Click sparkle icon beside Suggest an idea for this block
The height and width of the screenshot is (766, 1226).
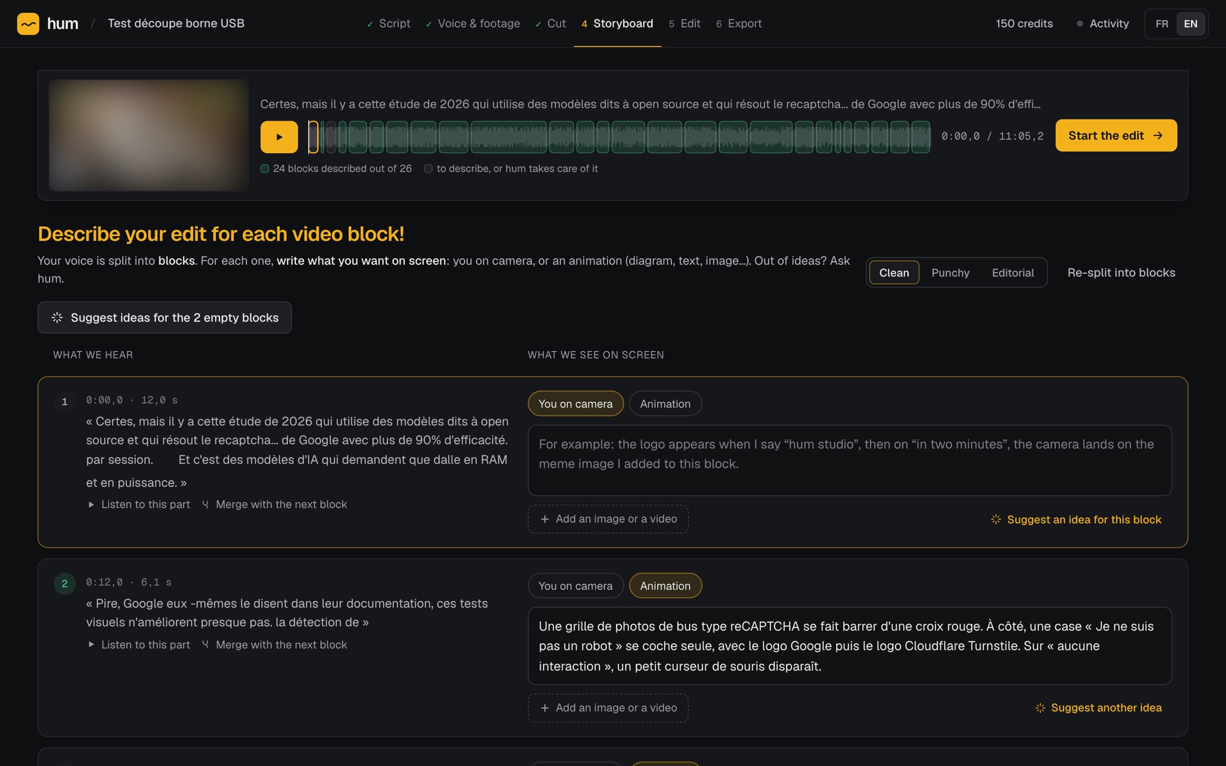(x=996, y=519)
